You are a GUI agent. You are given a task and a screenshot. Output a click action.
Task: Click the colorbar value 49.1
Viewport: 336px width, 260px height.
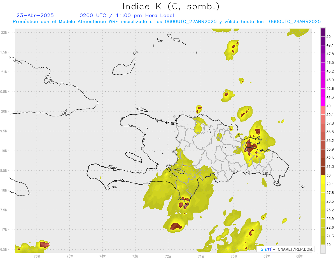click(330, 45)
